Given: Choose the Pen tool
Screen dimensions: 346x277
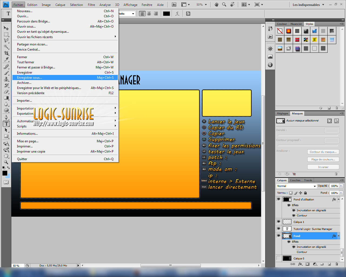Looking at the screenshot, I should pyautogui.click(x=6, y=117).
